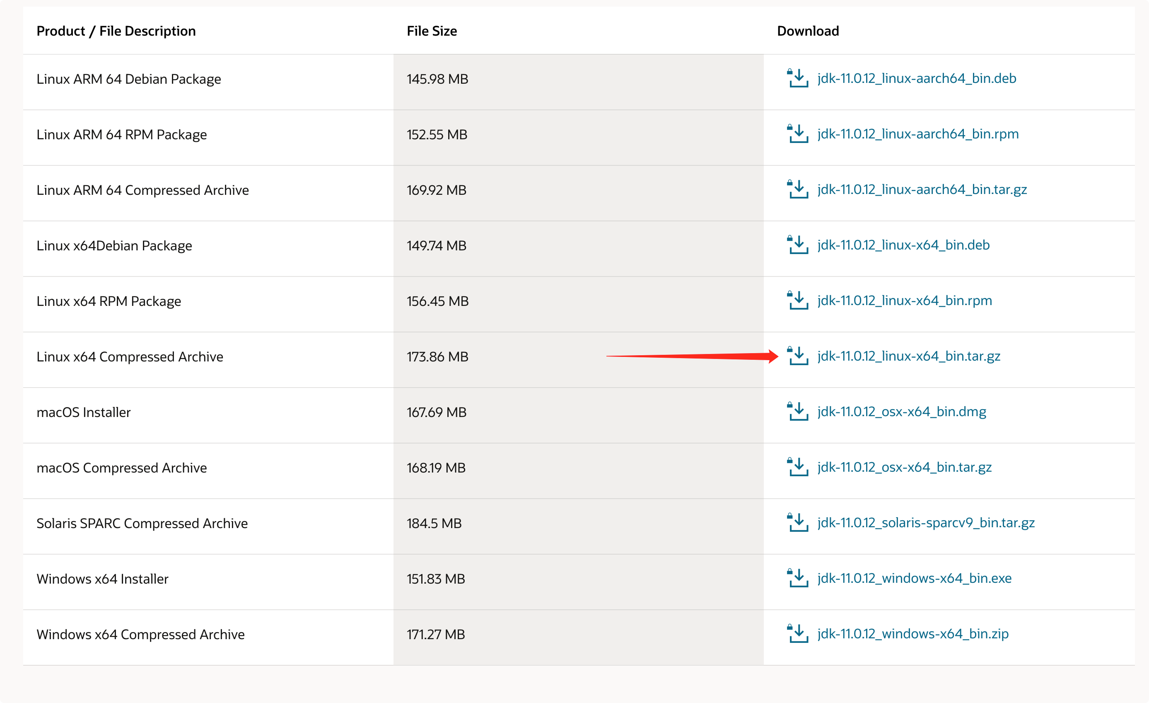Click download icon for Linux x64 RPM package
The image size is (1149, 703).
(797, 301)
